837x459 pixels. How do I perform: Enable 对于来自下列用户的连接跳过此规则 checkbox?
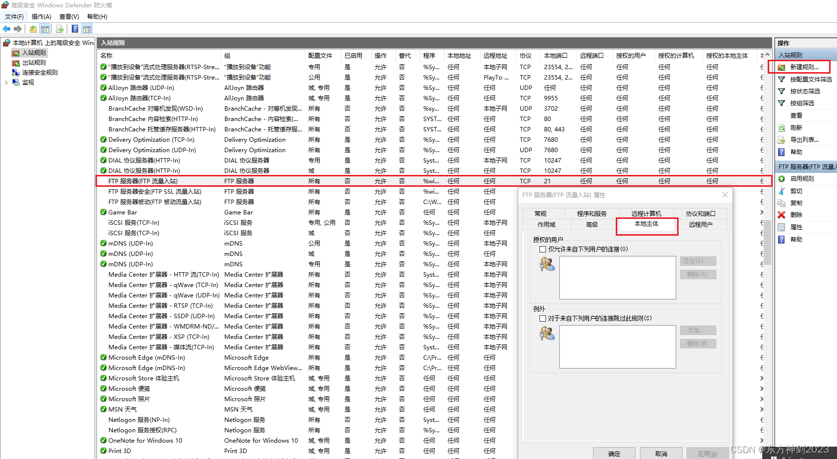pyautogui.click(x=543, y=319)
